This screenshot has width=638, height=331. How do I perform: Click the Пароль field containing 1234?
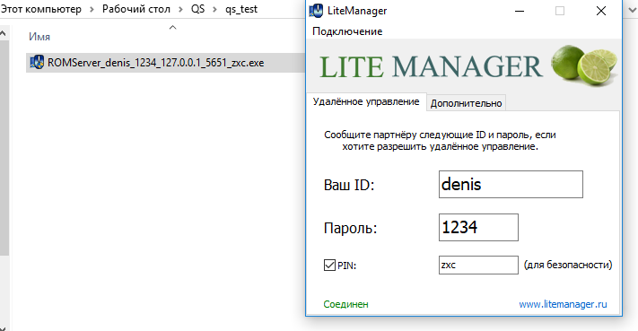coord(478,227)
